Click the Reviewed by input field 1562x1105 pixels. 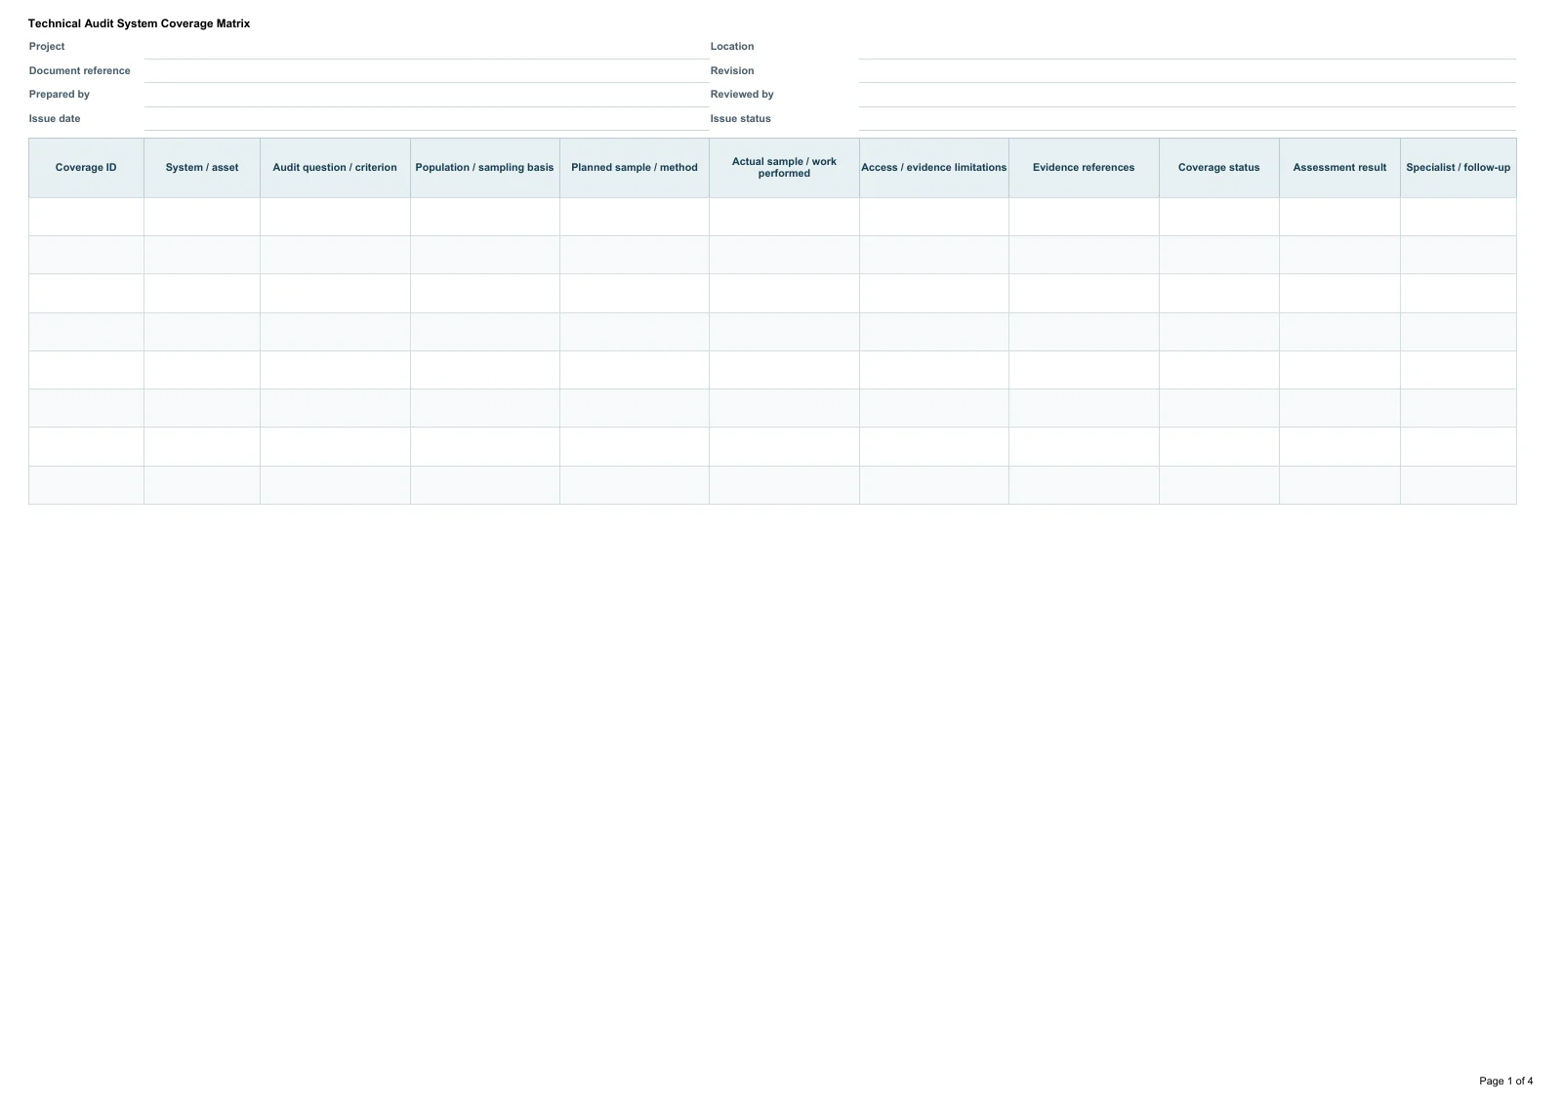coord(1187,95)
